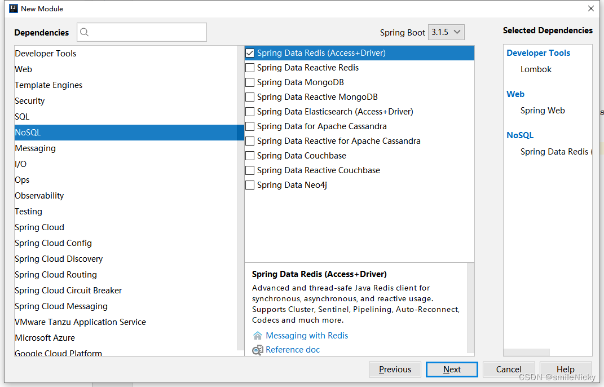Click the house icon beside Messaging with Redis
This screenshot has height=387, width=604.
257,336
